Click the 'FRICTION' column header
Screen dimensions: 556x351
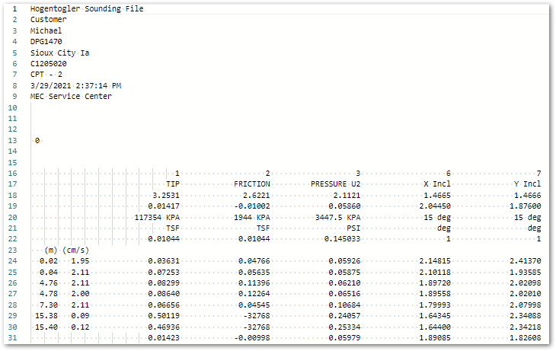pyautogui.click(x=252, y=184)
